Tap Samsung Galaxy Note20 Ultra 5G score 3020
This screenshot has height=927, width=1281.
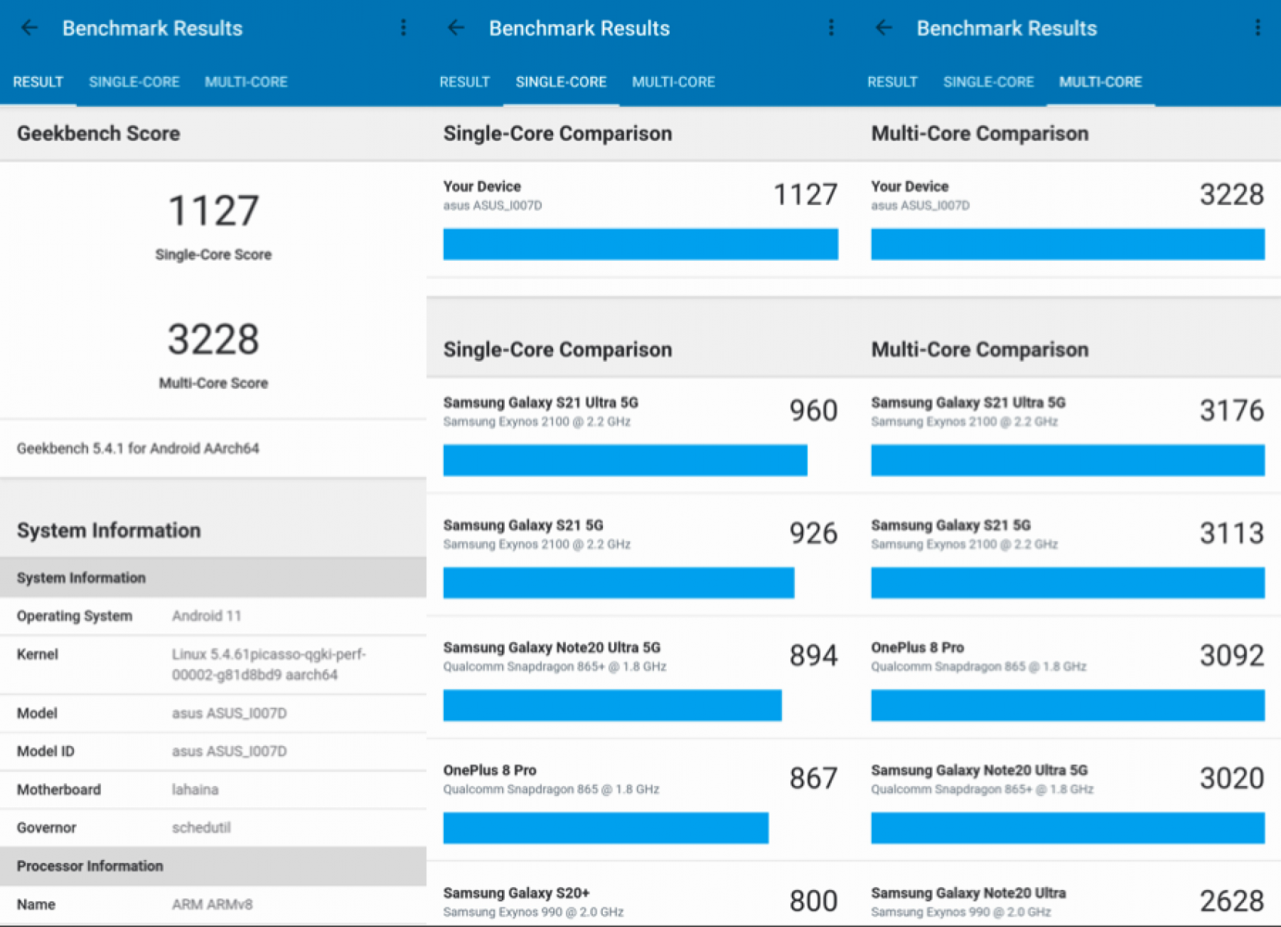tap(1232, 779)
